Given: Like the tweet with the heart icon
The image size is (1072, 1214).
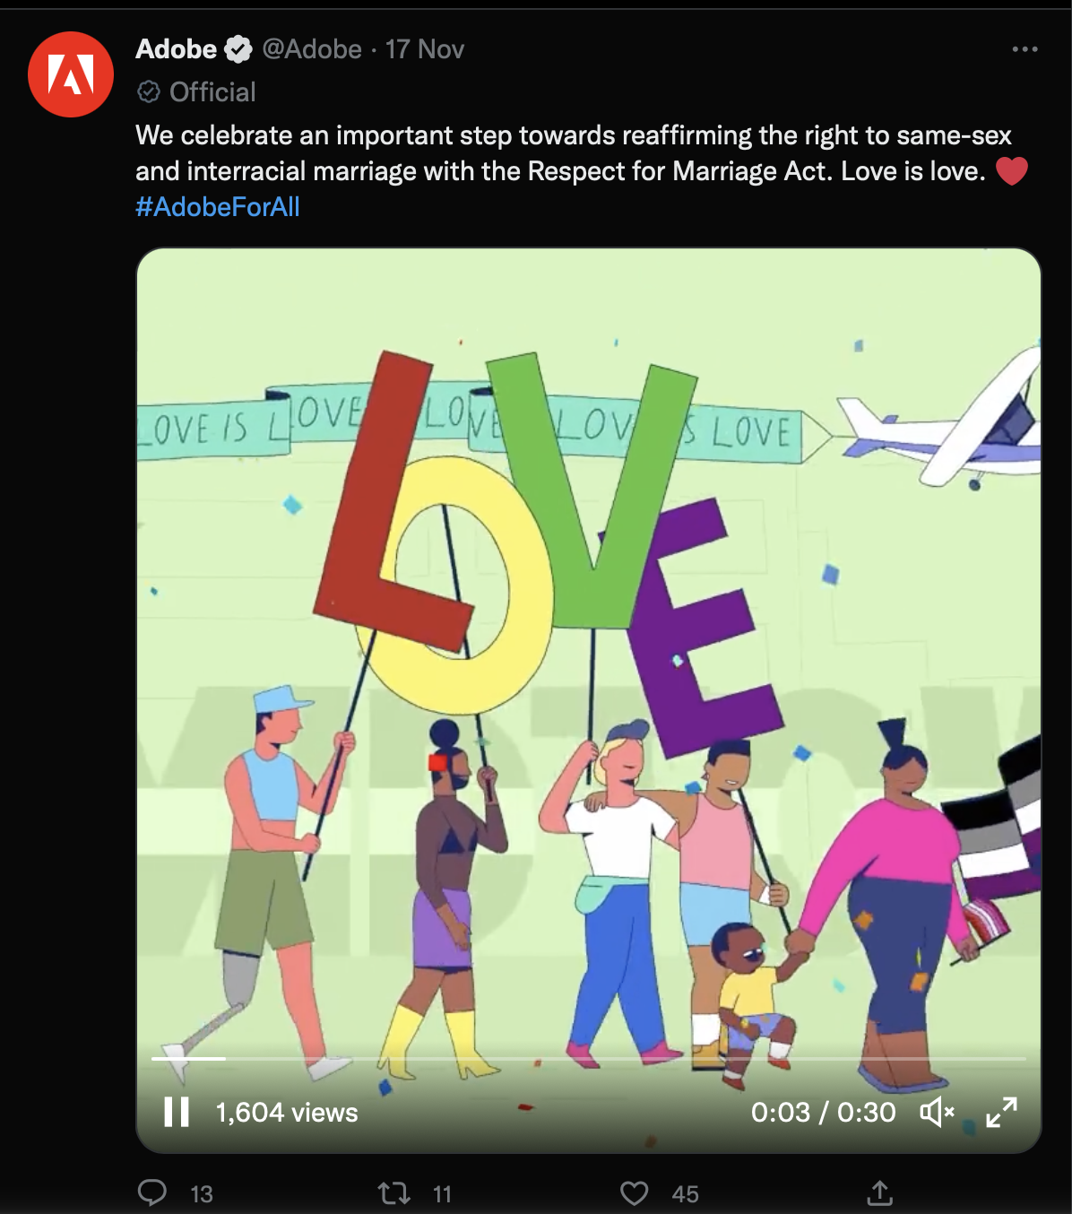Looking at the screenshot, I should tap(635, 1193).
